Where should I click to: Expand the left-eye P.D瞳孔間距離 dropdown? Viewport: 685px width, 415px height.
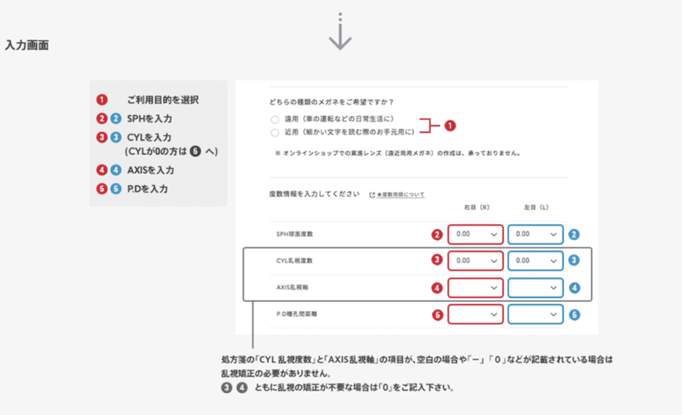tap(535, 313)
